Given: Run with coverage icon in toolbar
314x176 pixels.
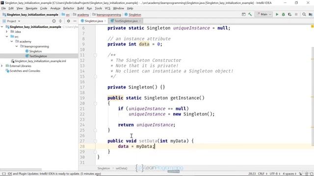Looking at the screenshot, I should click(x=289, y=14).
